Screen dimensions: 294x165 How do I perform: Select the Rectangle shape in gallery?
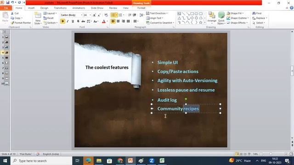click(x=192, y=14)
